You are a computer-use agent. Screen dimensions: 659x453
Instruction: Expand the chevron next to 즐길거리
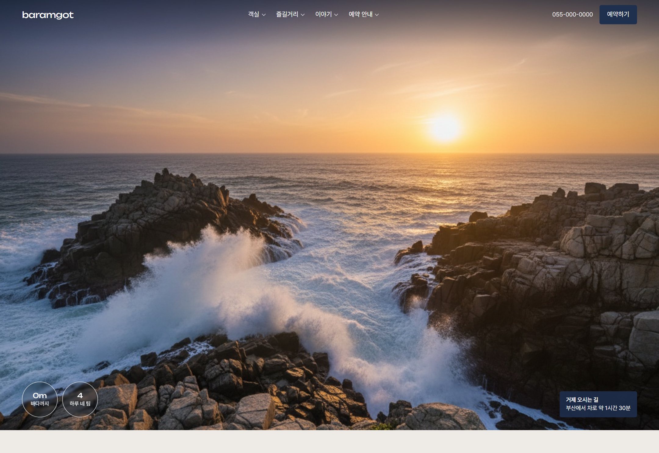tap(303, 15)
